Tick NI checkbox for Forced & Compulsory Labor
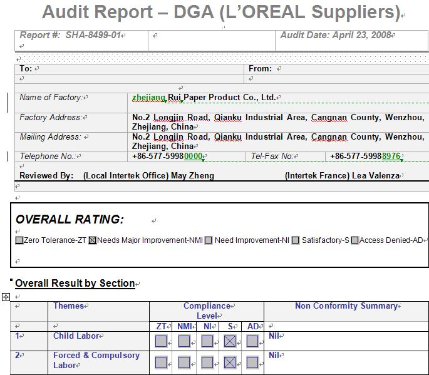This screenshot has height=375, width=429. [x=207, y=362]
